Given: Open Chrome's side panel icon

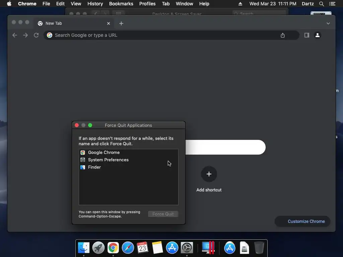Looking at the screenshot, I should (x=307, y=35).
